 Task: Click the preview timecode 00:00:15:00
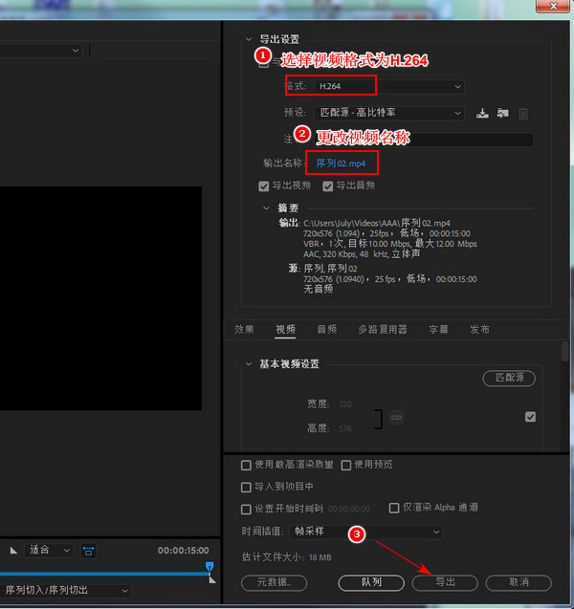tap(184, 551)
